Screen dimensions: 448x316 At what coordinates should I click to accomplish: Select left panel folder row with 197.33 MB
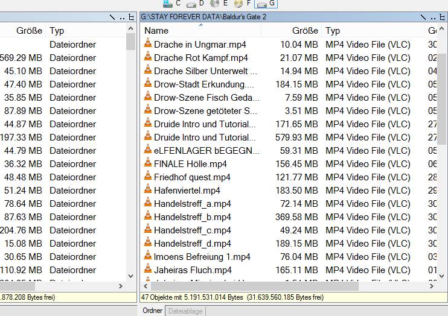click(x=63, y=137)
